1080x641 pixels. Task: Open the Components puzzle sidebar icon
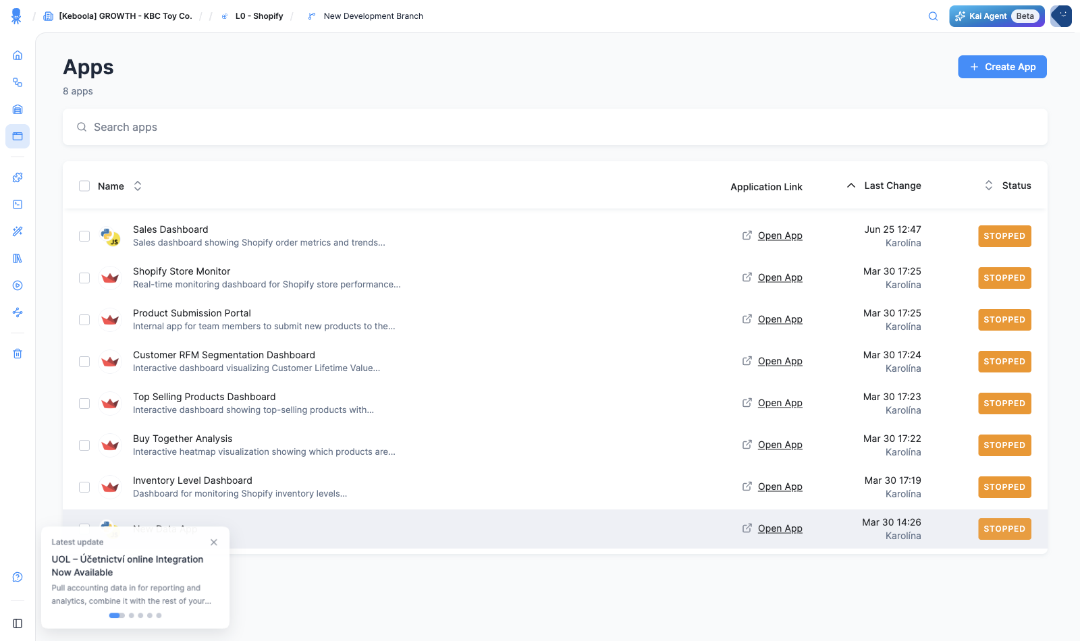click(x=18, y=177)
